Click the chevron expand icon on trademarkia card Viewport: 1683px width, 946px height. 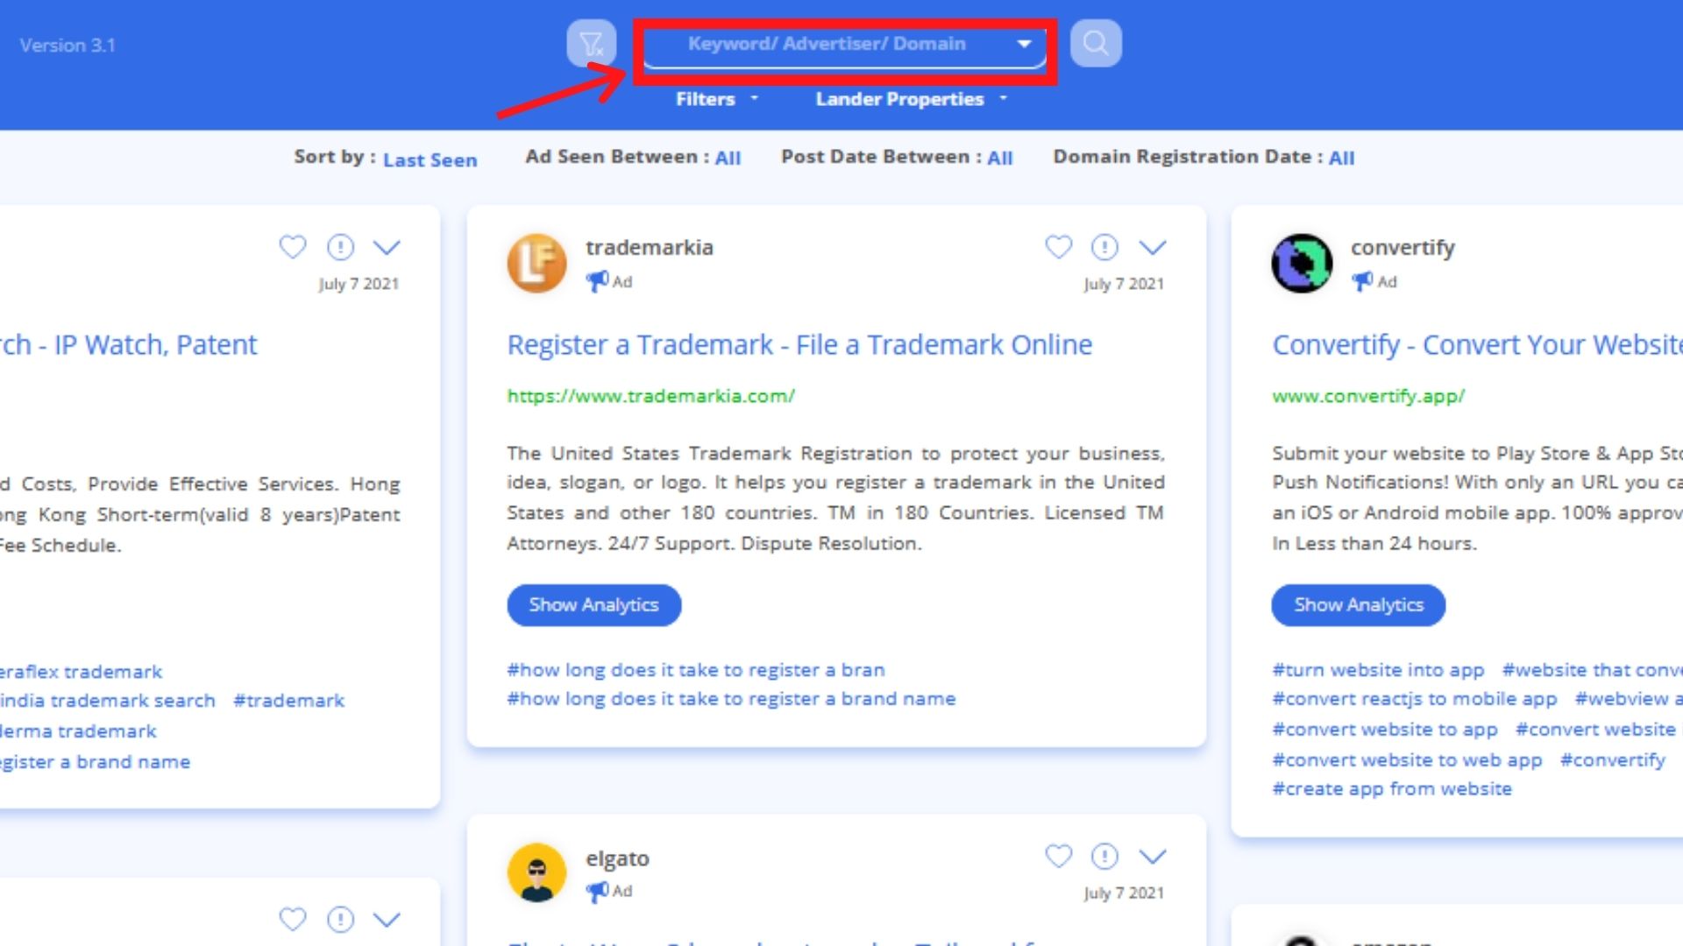coord(1153,247)
